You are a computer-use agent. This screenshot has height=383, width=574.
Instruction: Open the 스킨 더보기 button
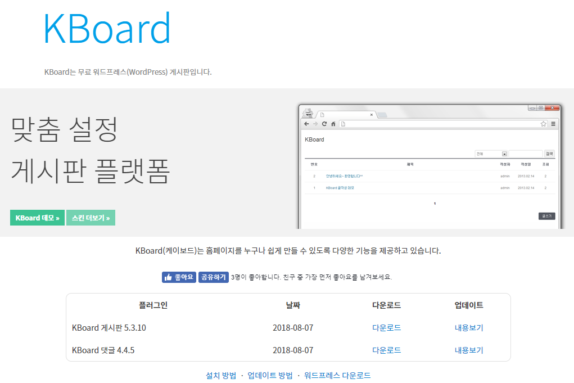91,218
